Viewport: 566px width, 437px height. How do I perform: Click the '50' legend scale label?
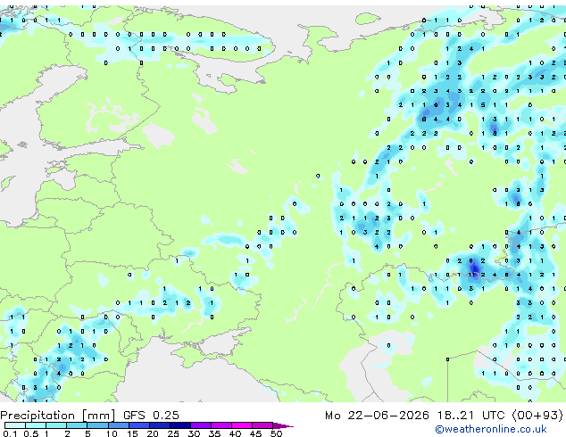(277, 433)
